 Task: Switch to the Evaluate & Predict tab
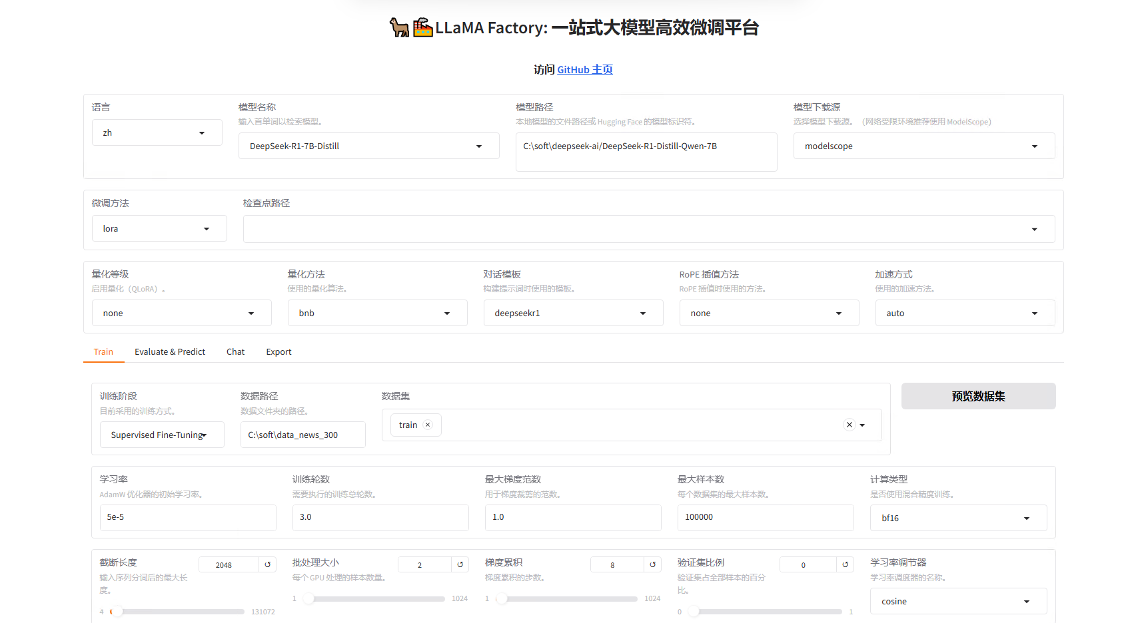tap(170, 351)
